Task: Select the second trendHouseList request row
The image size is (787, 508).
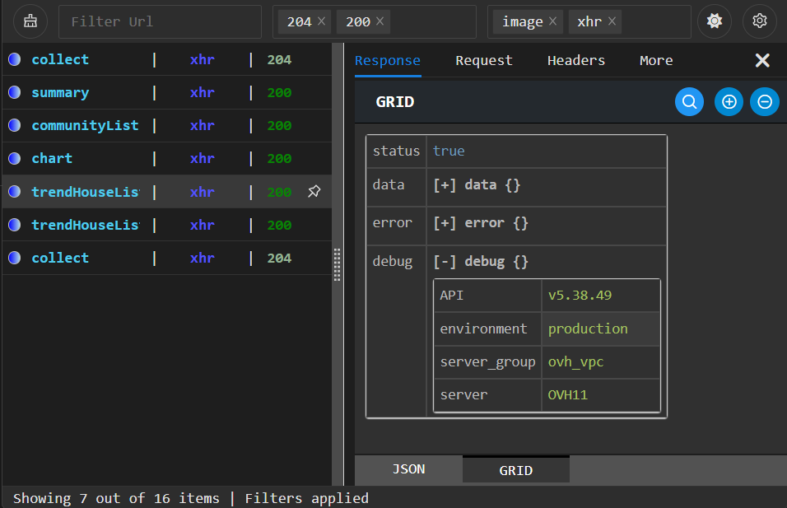Action: click(167, 225)
